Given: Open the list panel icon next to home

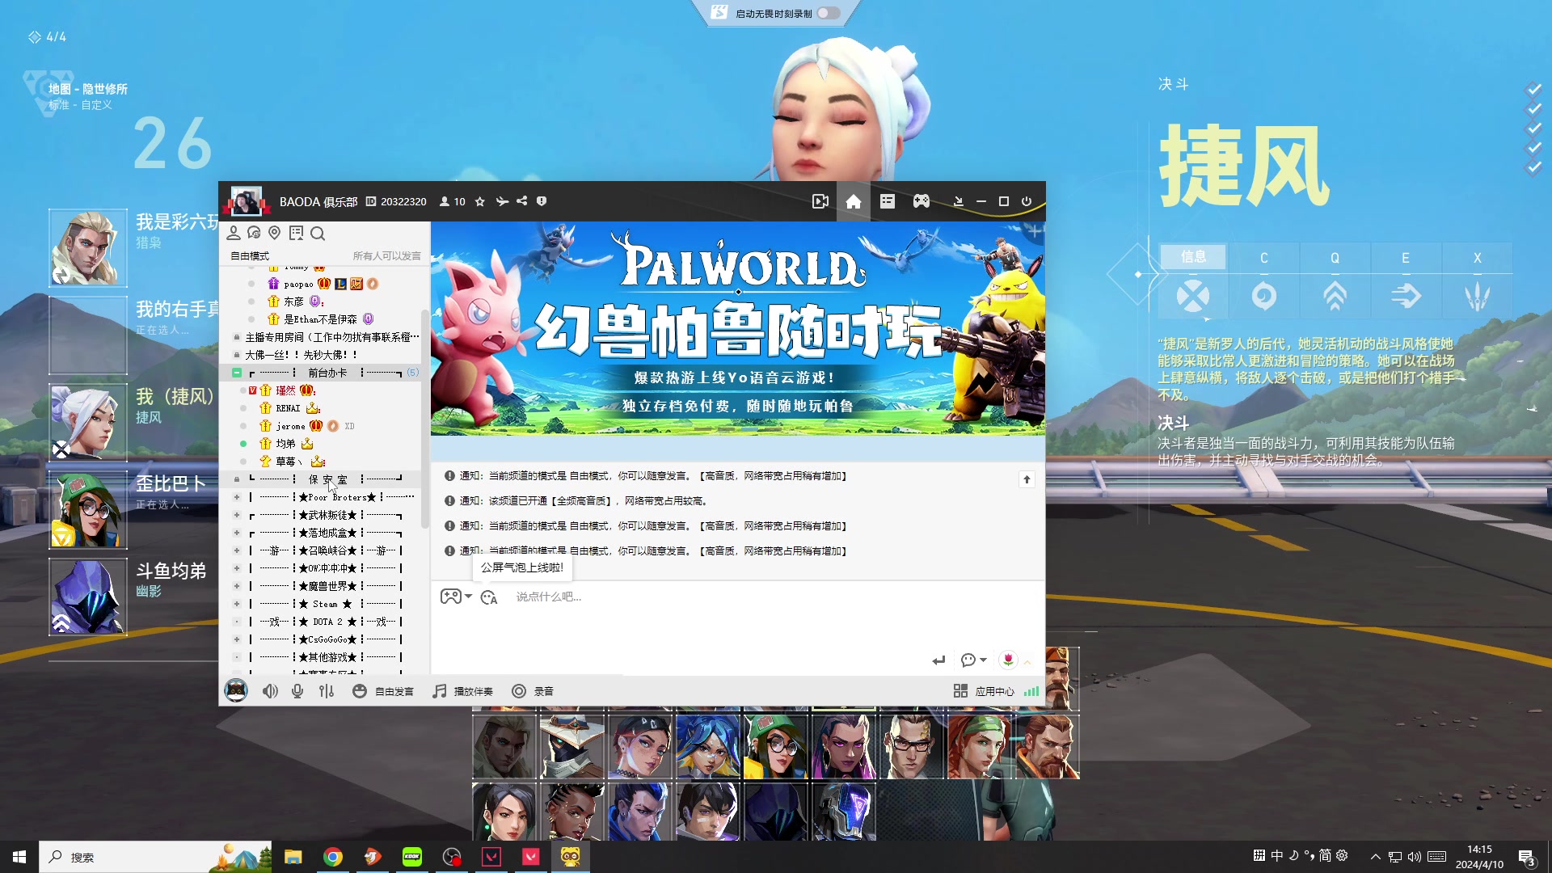Looking at the screenshot, I should (x=888, y=201).
